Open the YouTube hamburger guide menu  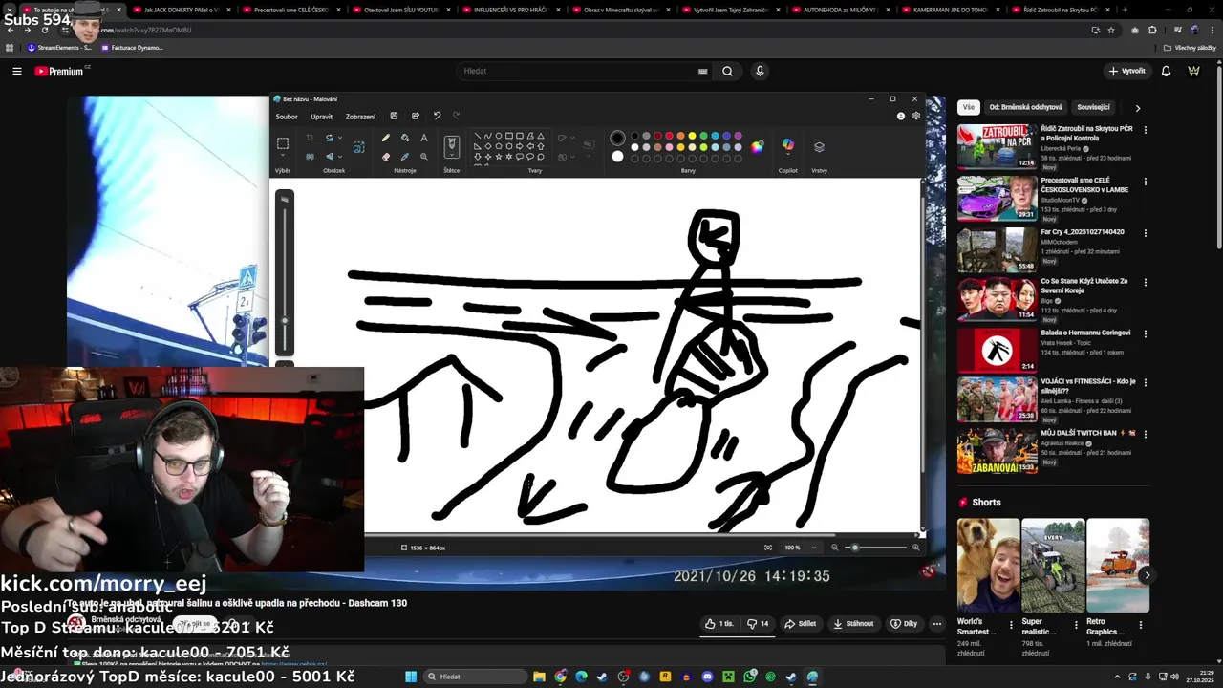(x=17, y=71)
